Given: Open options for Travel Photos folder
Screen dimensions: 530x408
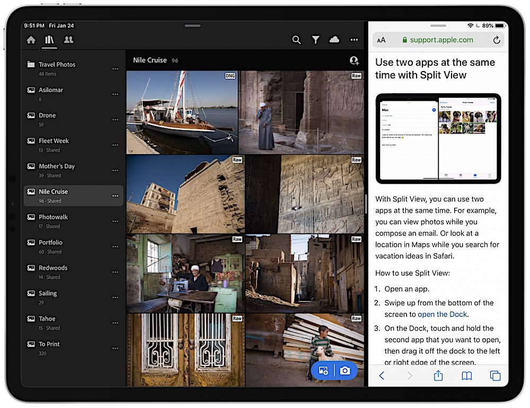Looking at the screenshot, I should [115, 69].
